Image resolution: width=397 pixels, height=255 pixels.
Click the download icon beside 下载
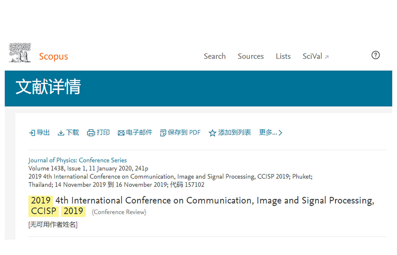point(61,133)
